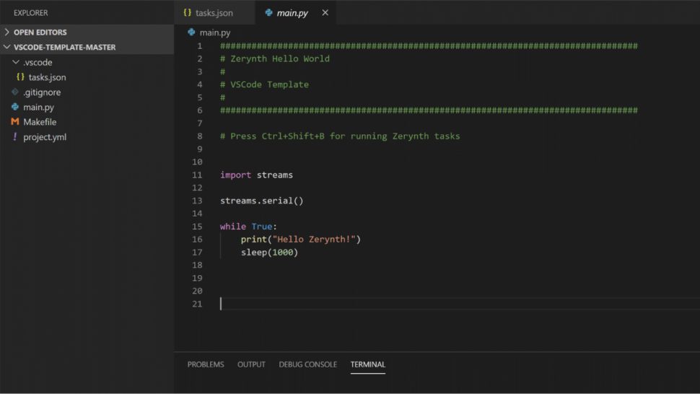The height and width of the screenshot is (394, 700).
Task: Close the main.py editor tab
Action: coord(325,12)
